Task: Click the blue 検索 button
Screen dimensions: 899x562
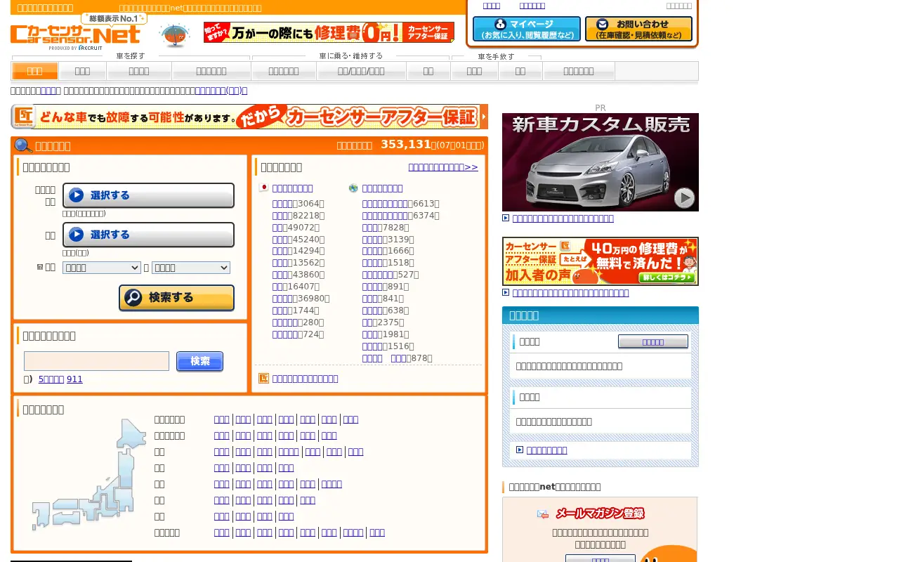Action: pos(199,361)
